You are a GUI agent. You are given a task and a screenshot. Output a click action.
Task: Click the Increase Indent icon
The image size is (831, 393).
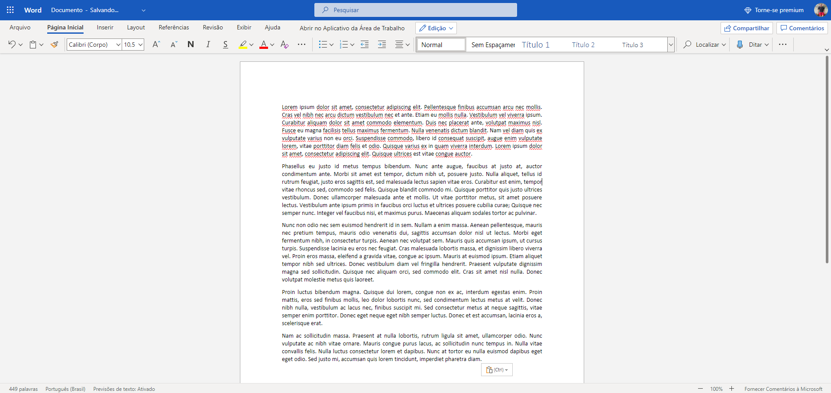pos(382,44)
